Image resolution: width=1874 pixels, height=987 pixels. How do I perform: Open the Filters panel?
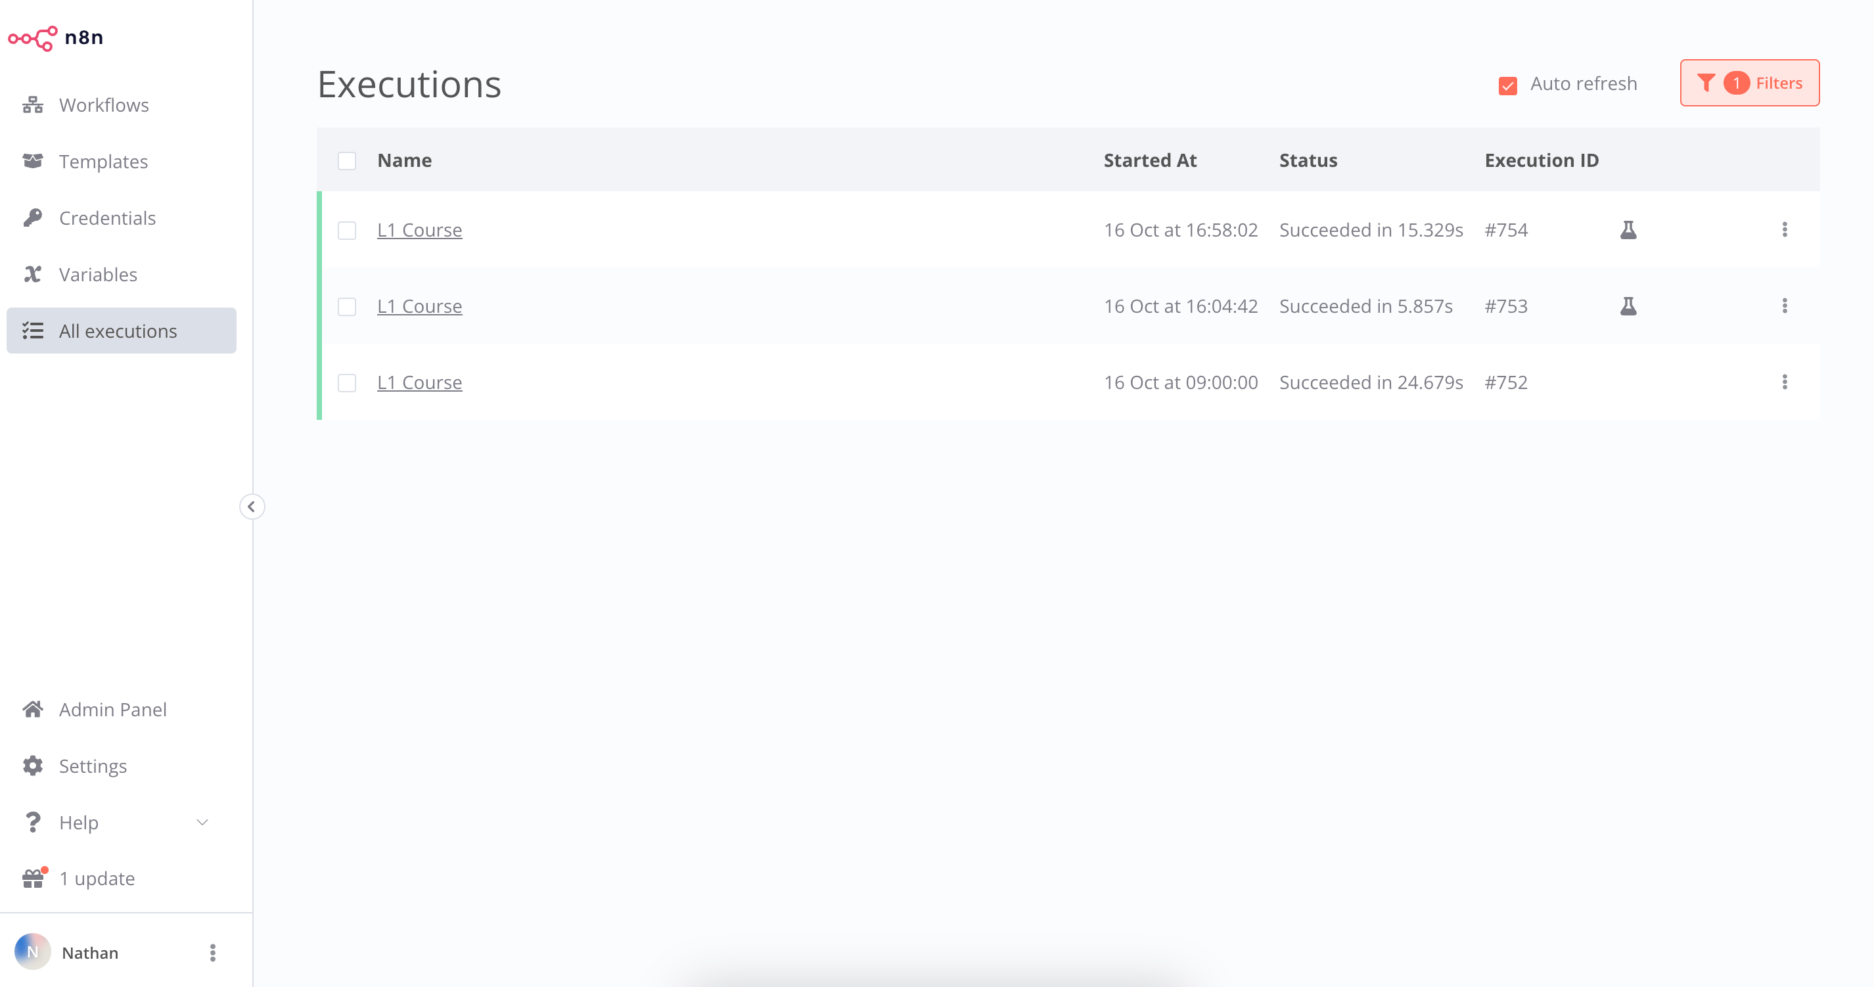click(1749, 82)
